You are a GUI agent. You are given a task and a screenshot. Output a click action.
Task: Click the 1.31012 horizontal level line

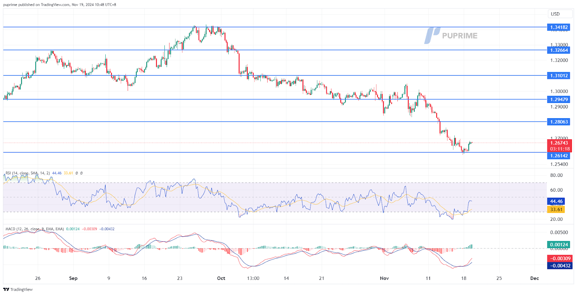pos(275,76)
